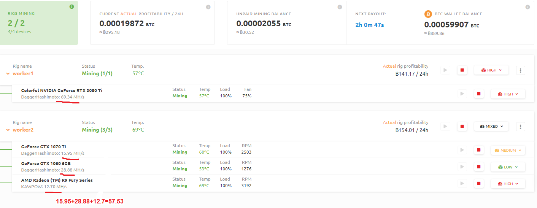Select GeForce GTX 1060 6GB device name
The width and height of the screenshot is (537, 208).
(x=46, y=164)
